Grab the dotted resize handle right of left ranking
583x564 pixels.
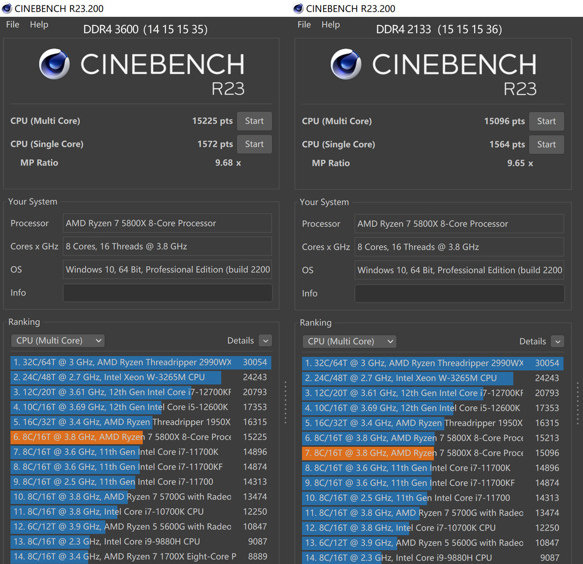[x=286, y=402]
